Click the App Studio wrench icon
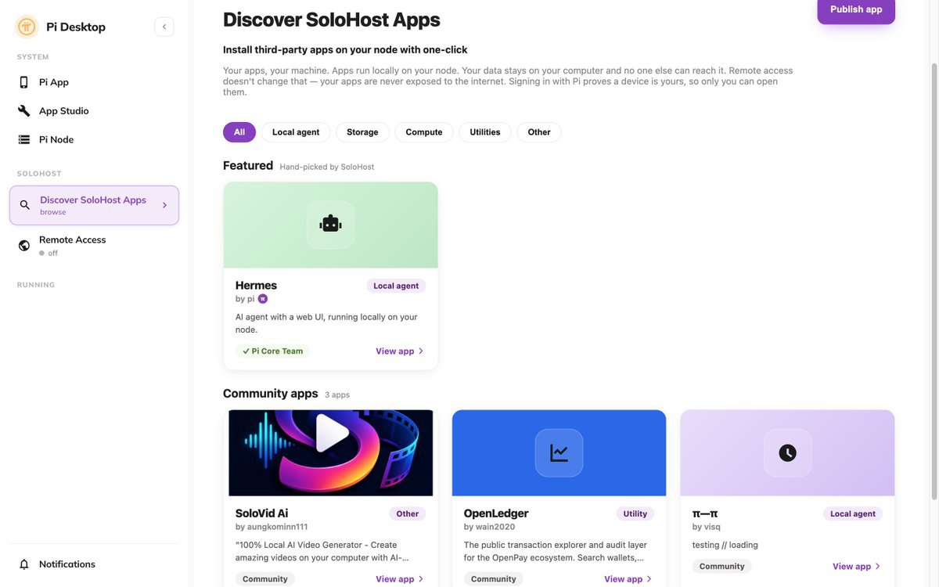939x587 pixels. (24, 111)
